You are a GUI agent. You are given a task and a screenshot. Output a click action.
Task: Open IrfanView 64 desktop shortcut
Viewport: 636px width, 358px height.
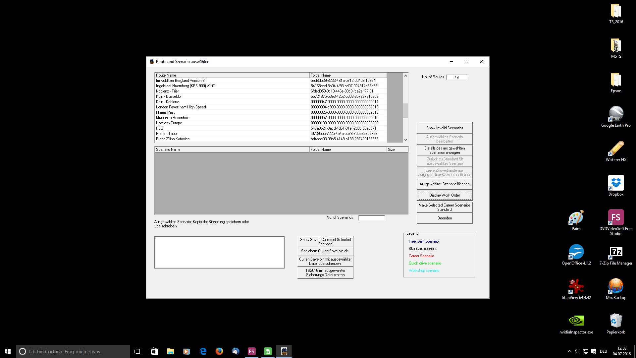pyautogui.click(x=576, y=287)
